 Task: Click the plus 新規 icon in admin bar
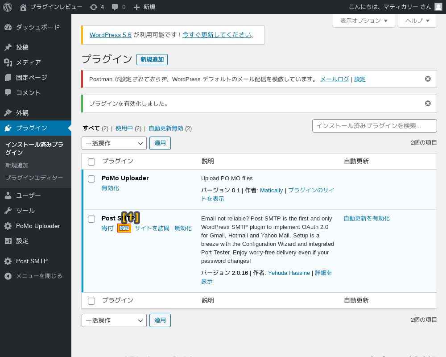click(136, 7)
